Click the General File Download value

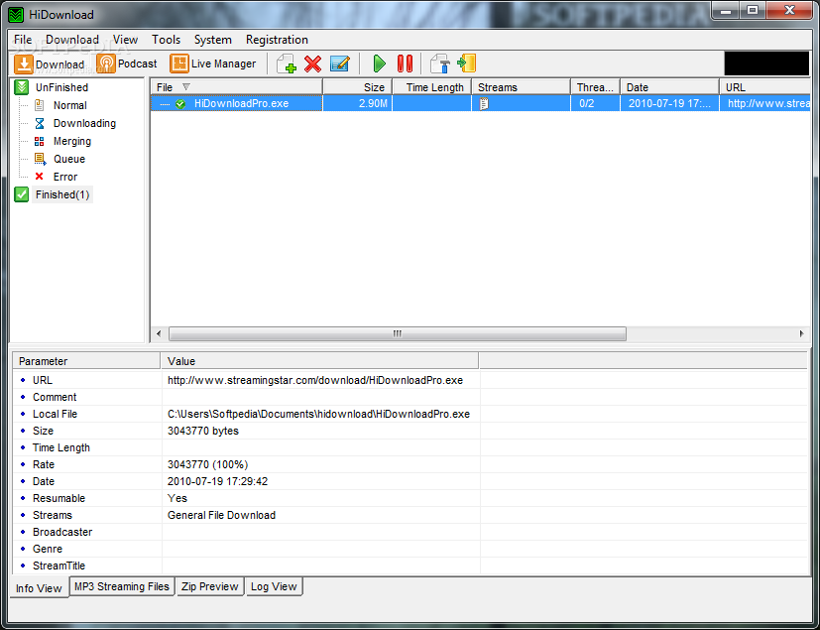(221, 515)
